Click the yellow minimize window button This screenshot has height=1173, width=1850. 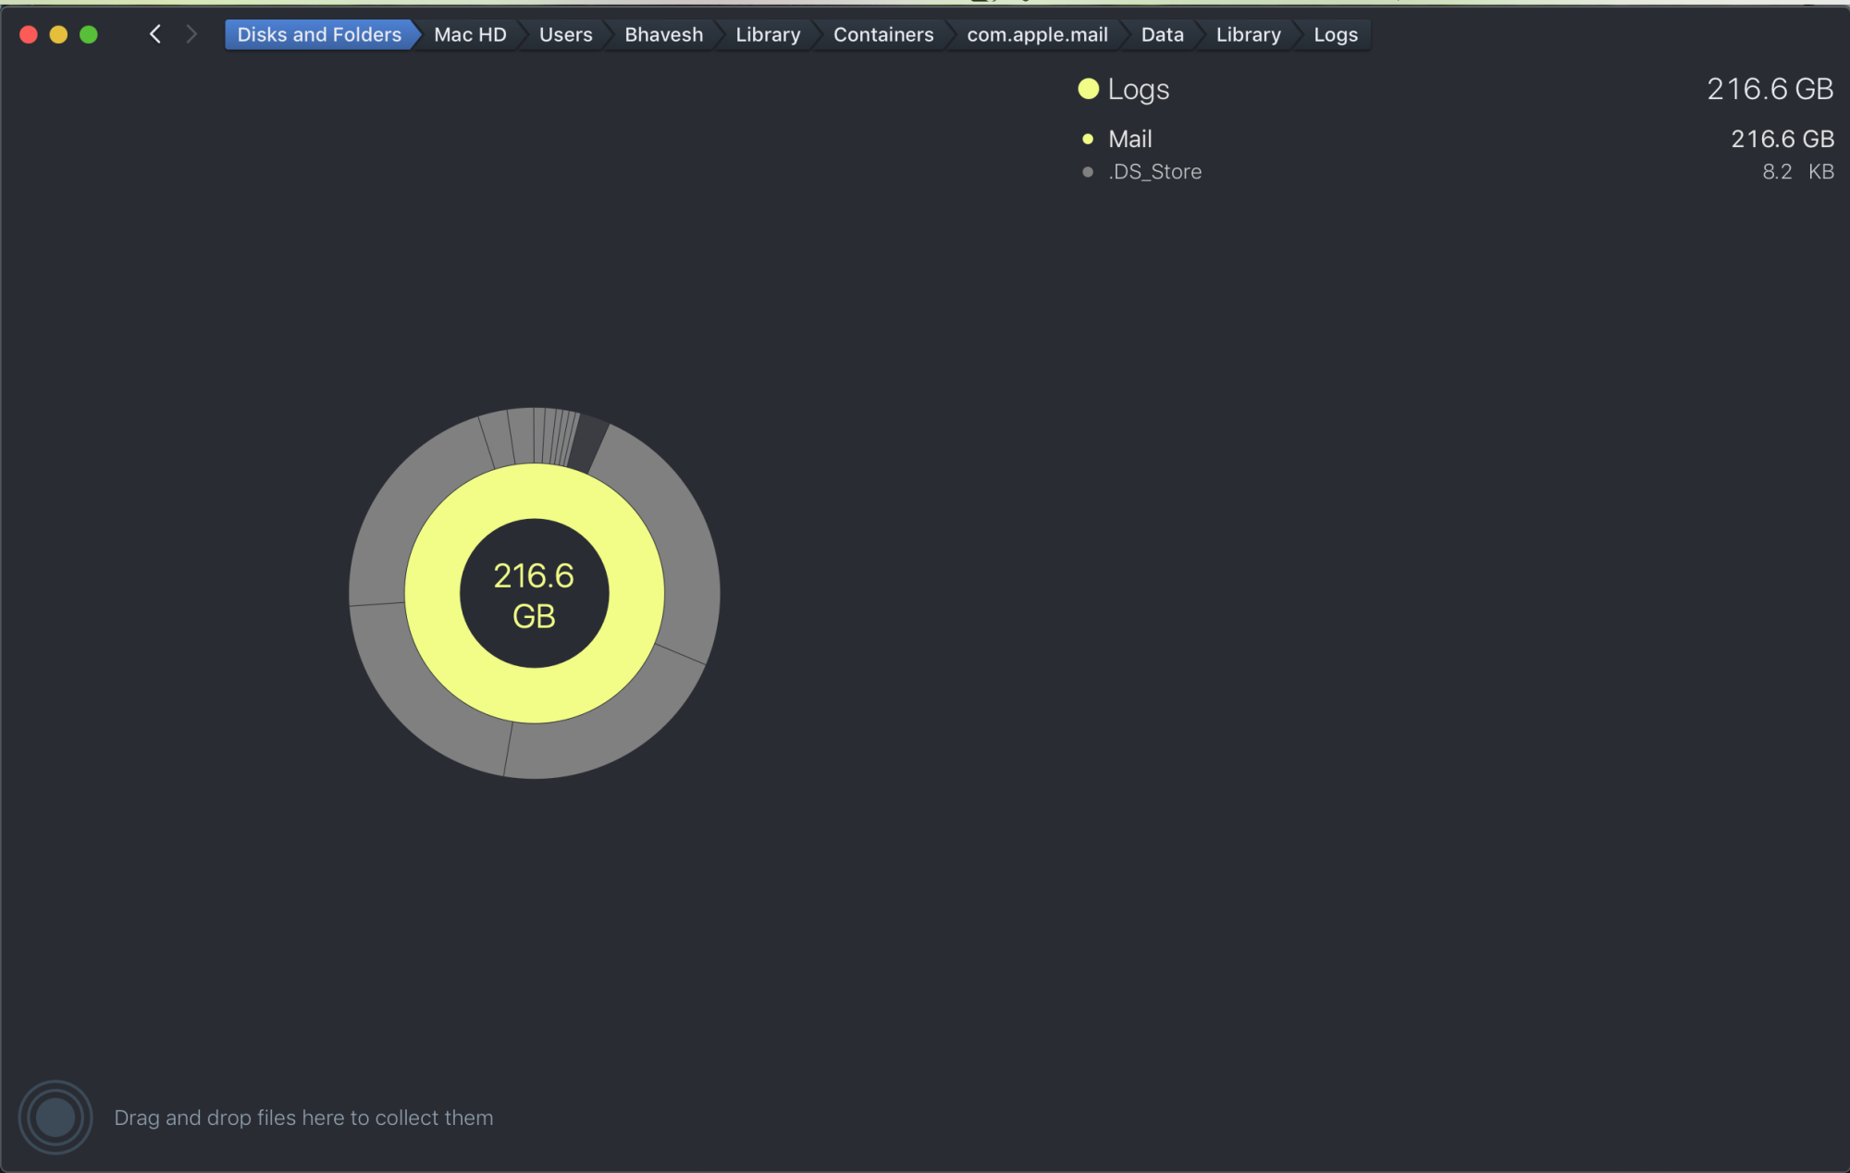click(x=58, y=34)
